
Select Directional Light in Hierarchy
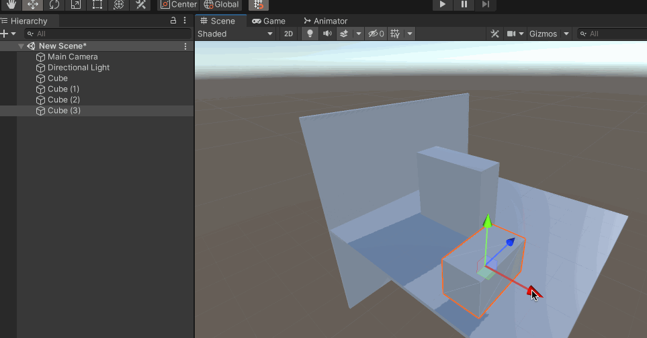[x=78, y=68]
